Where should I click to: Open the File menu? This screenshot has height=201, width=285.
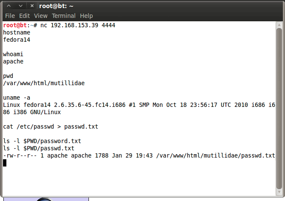pyautogui.click(x=10, y=16)
